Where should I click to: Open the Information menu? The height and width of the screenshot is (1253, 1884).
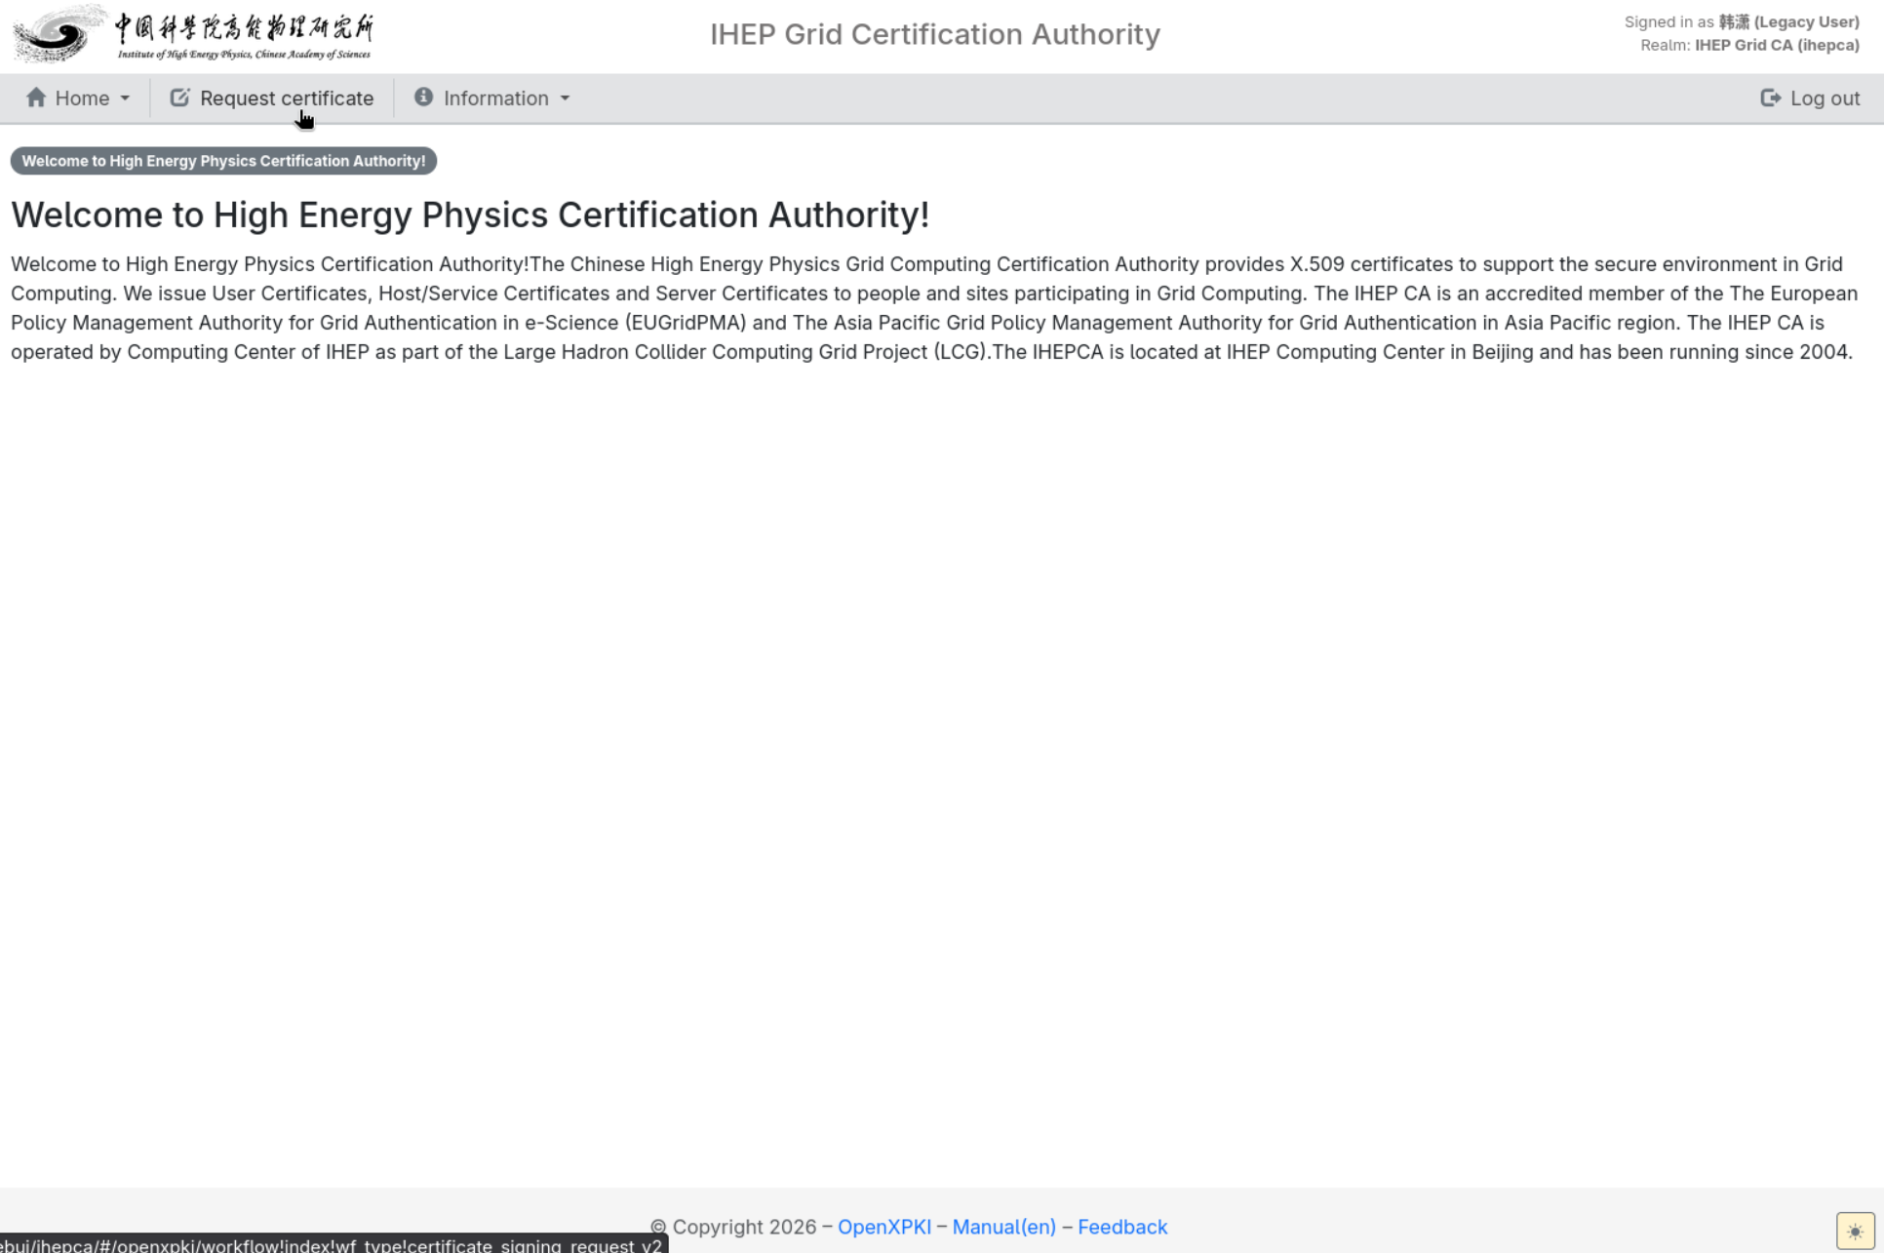[492, 98]
